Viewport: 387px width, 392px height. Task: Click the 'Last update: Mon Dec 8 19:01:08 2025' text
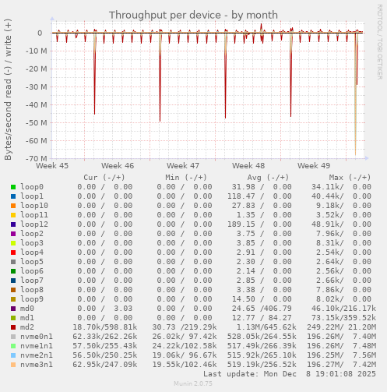pyautogui.click(x=290, y=374)
